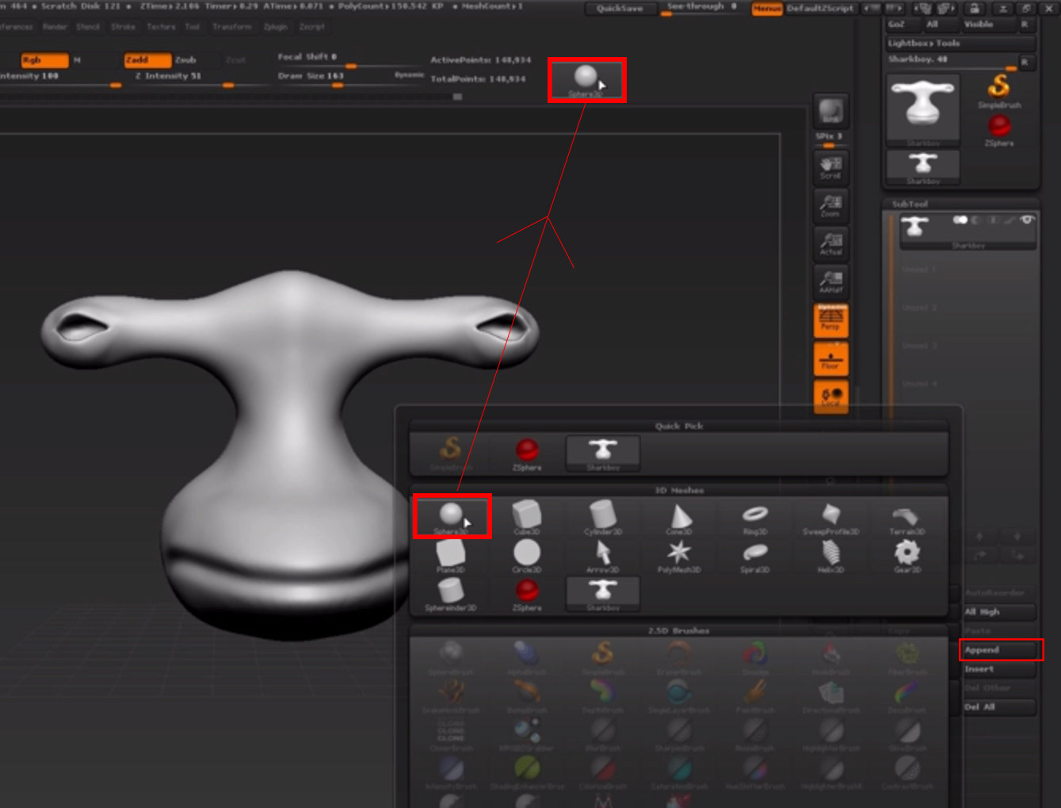The width and height of the screenshot is (1061, 808).
Task: Disable the Zadd sculpt mode
Action: (x=147, y=60)
